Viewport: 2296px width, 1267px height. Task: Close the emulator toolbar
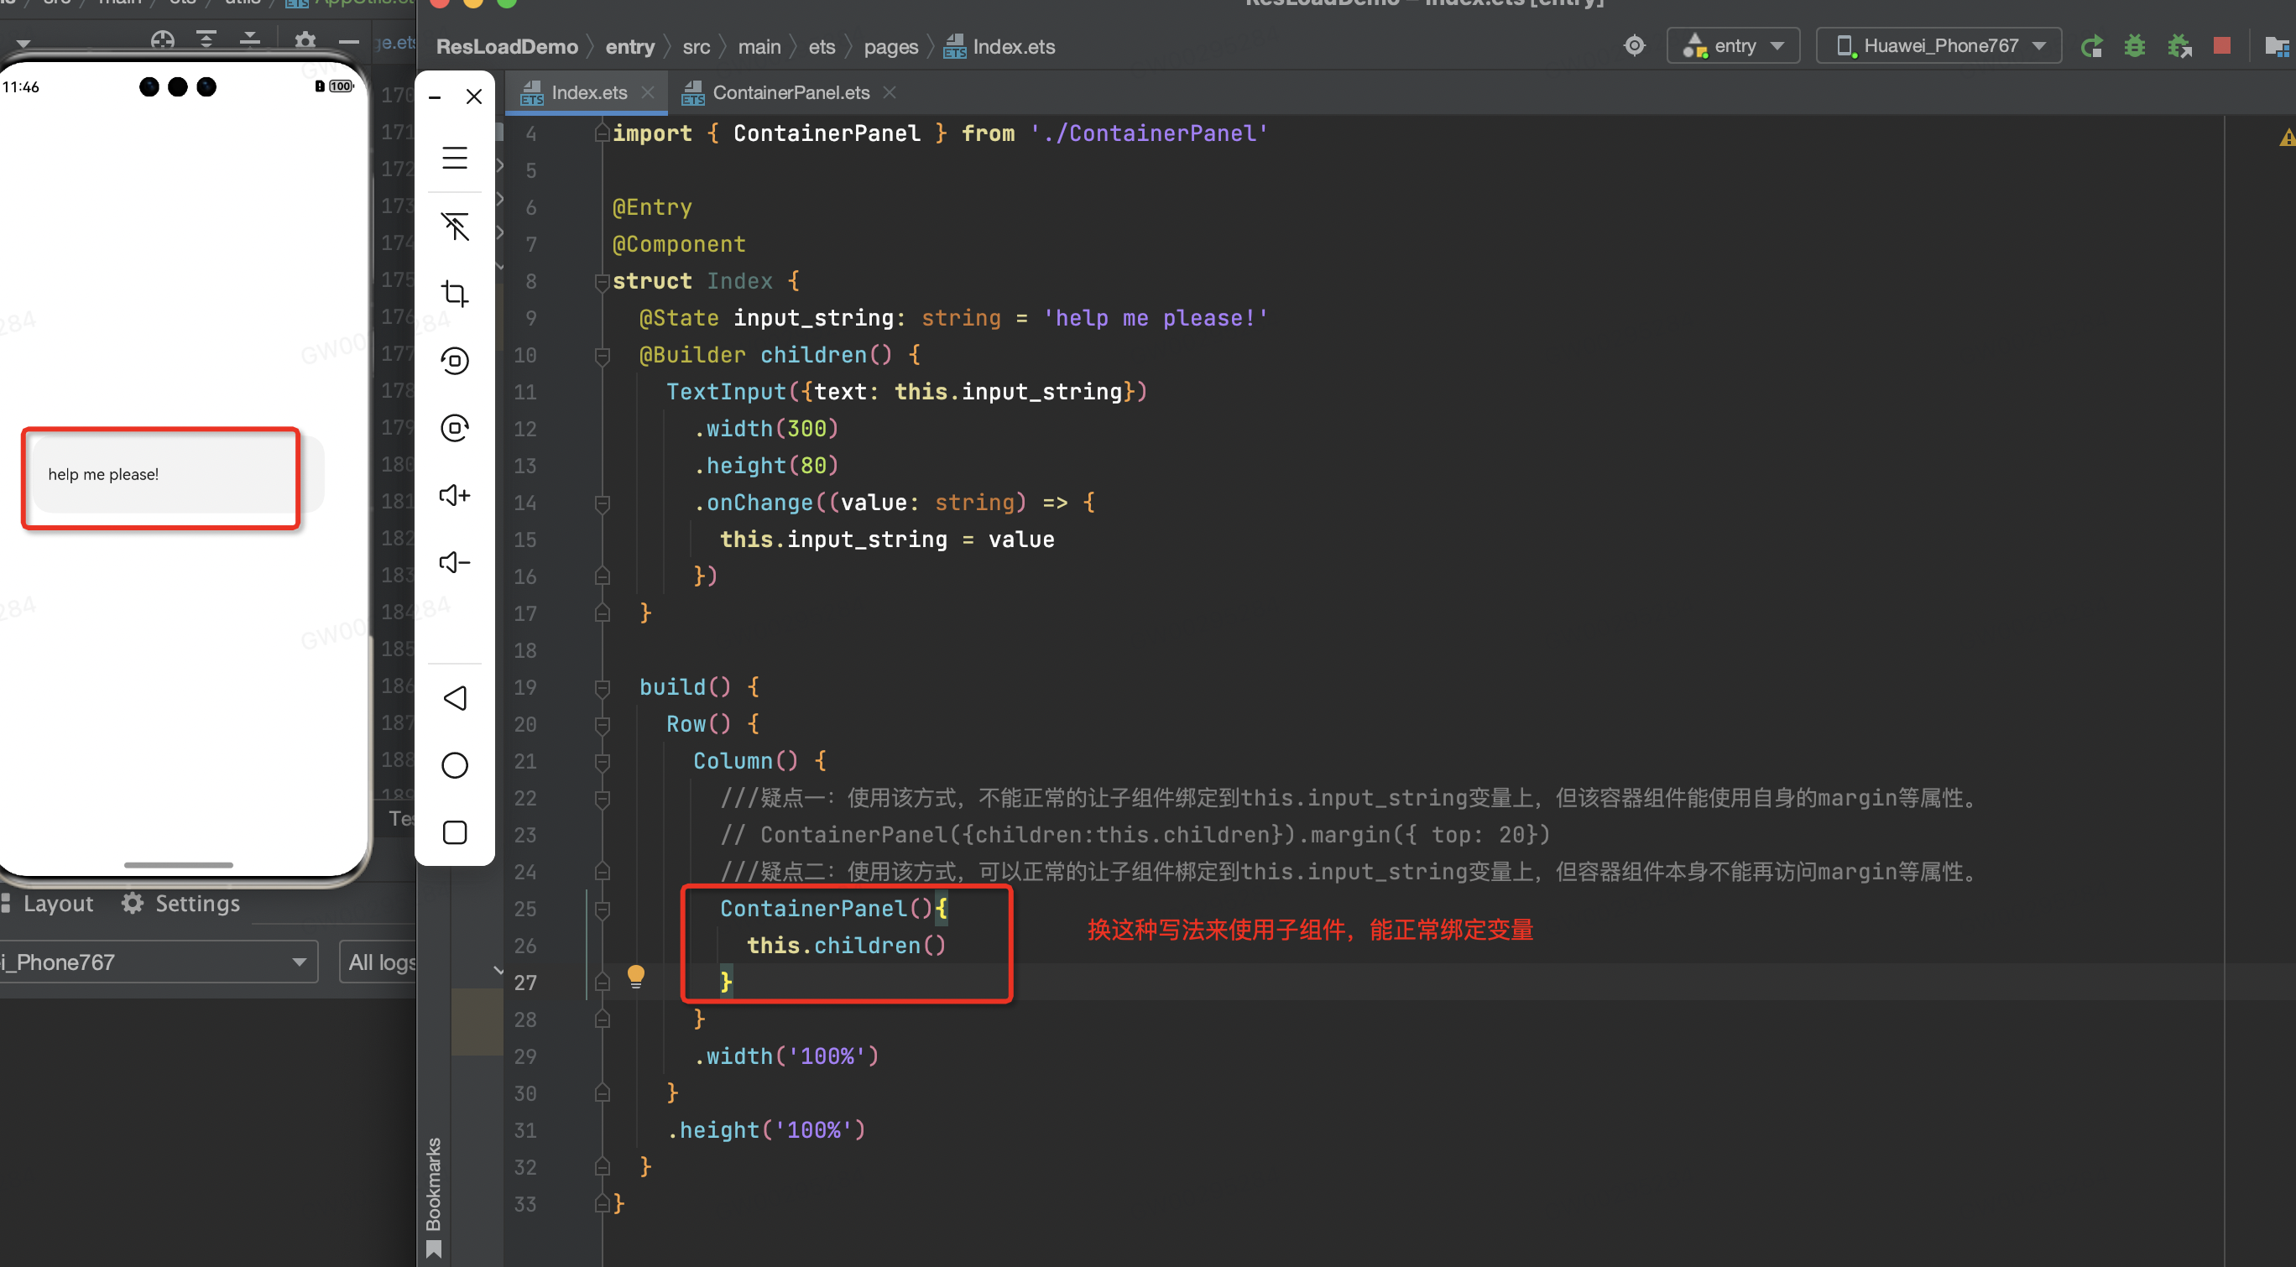point(474,96)
